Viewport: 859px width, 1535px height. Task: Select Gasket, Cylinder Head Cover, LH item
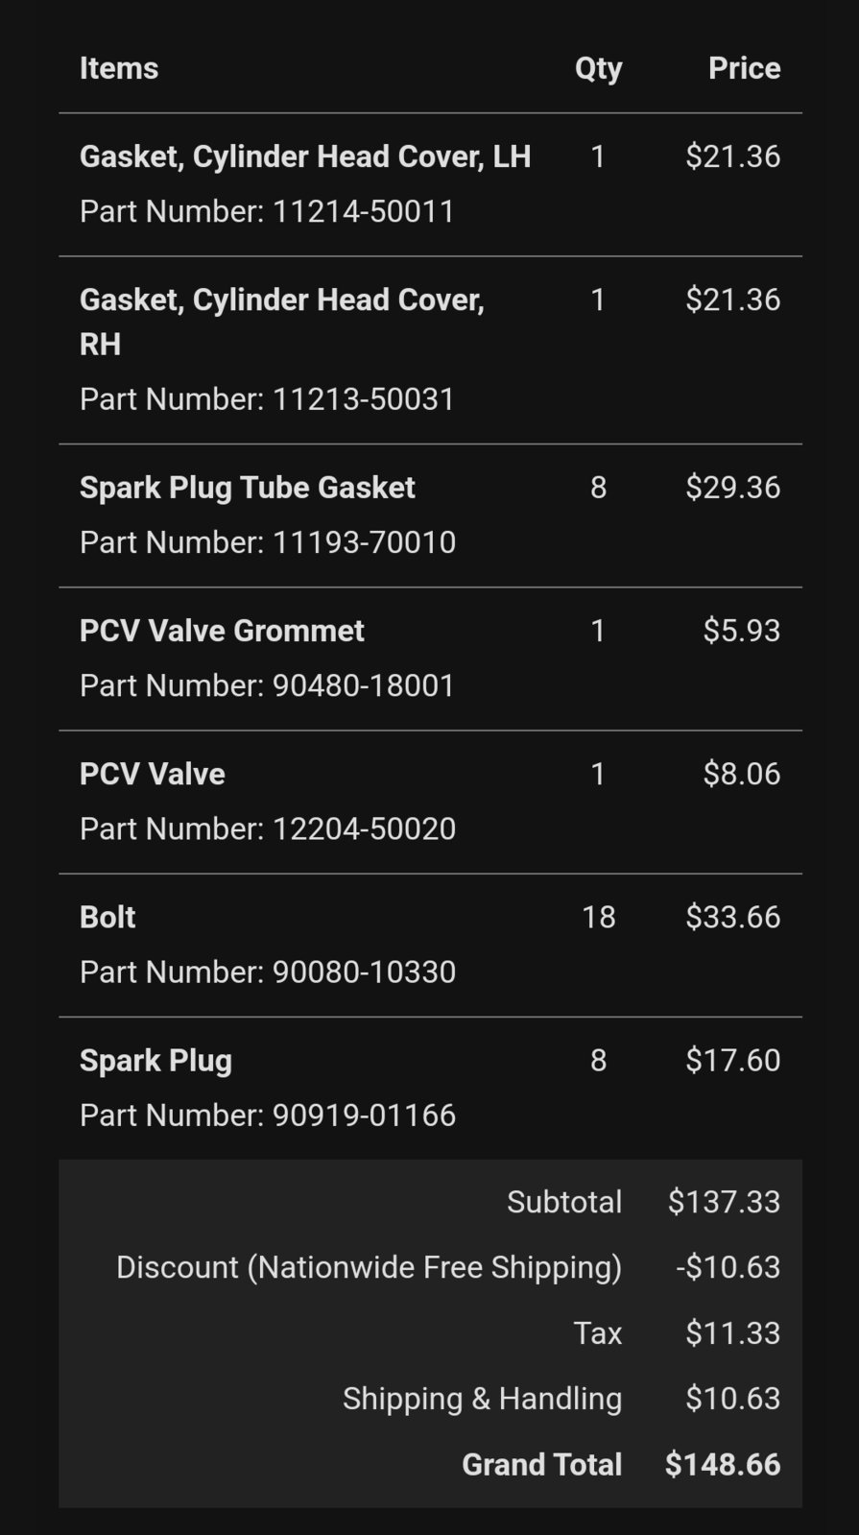pyautogui.click(x=305, y=156)
